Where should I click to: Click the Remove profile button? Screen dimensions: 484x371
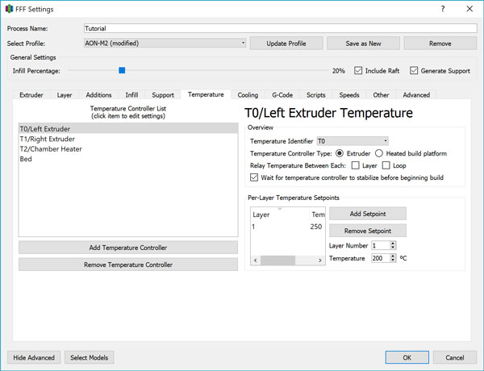[x=440, y=44]
